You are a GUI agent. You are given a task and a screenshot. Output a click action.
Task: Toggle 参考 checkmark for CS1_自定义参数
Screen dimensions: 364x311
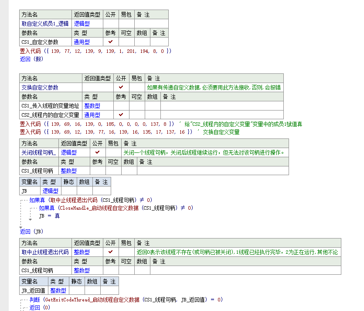pyautogui.click(x=110, y=42)
